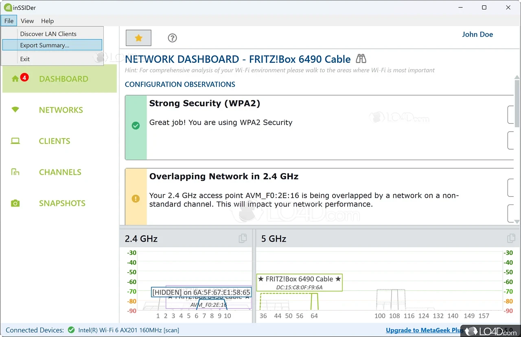Open the View menu

[27, 21]
